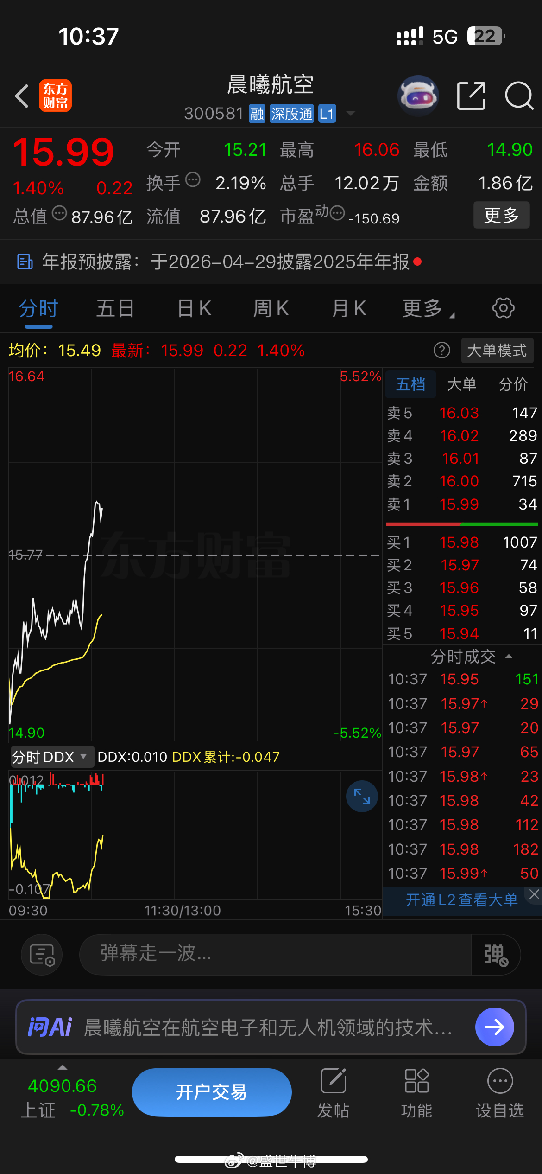Image resolution: width=542 pixels, height=1174 pixels.
Task: Switch to the 大单 tab
Action: 462,384
